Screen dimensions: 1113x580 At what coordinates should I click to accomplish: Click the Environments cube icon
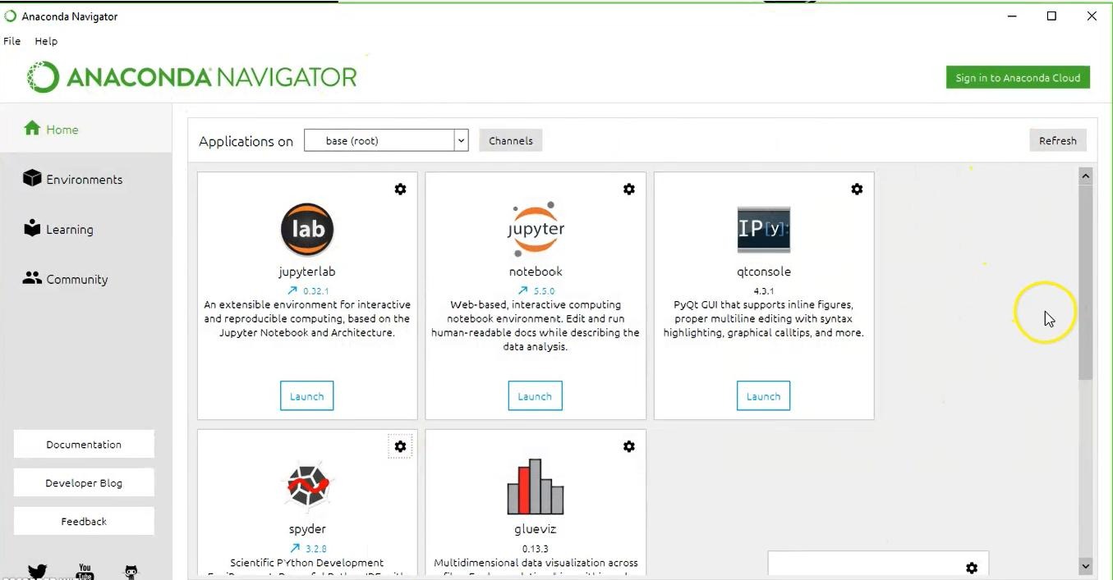(x=32, y=178)
